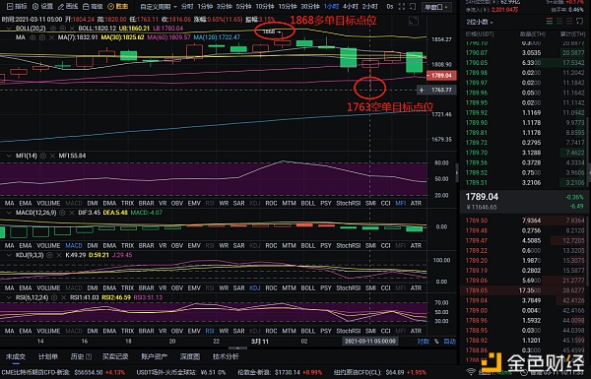Toggle MA indicator visibility eye

[33, 37]
